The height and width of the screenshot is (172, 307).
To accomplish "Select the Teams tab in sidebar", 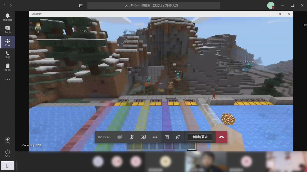I will [x=7, y=42].
